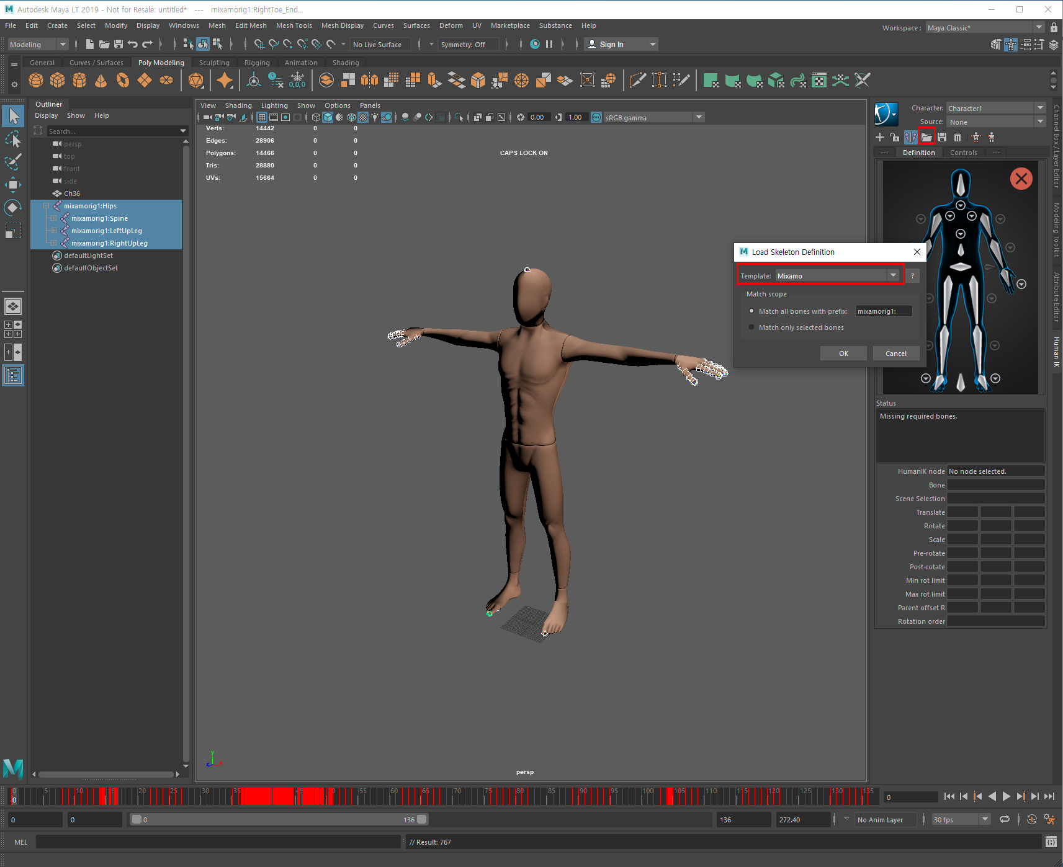1063x867 pixels.
Task: Select the Move tool in toolbox
Action: point(13,184)
